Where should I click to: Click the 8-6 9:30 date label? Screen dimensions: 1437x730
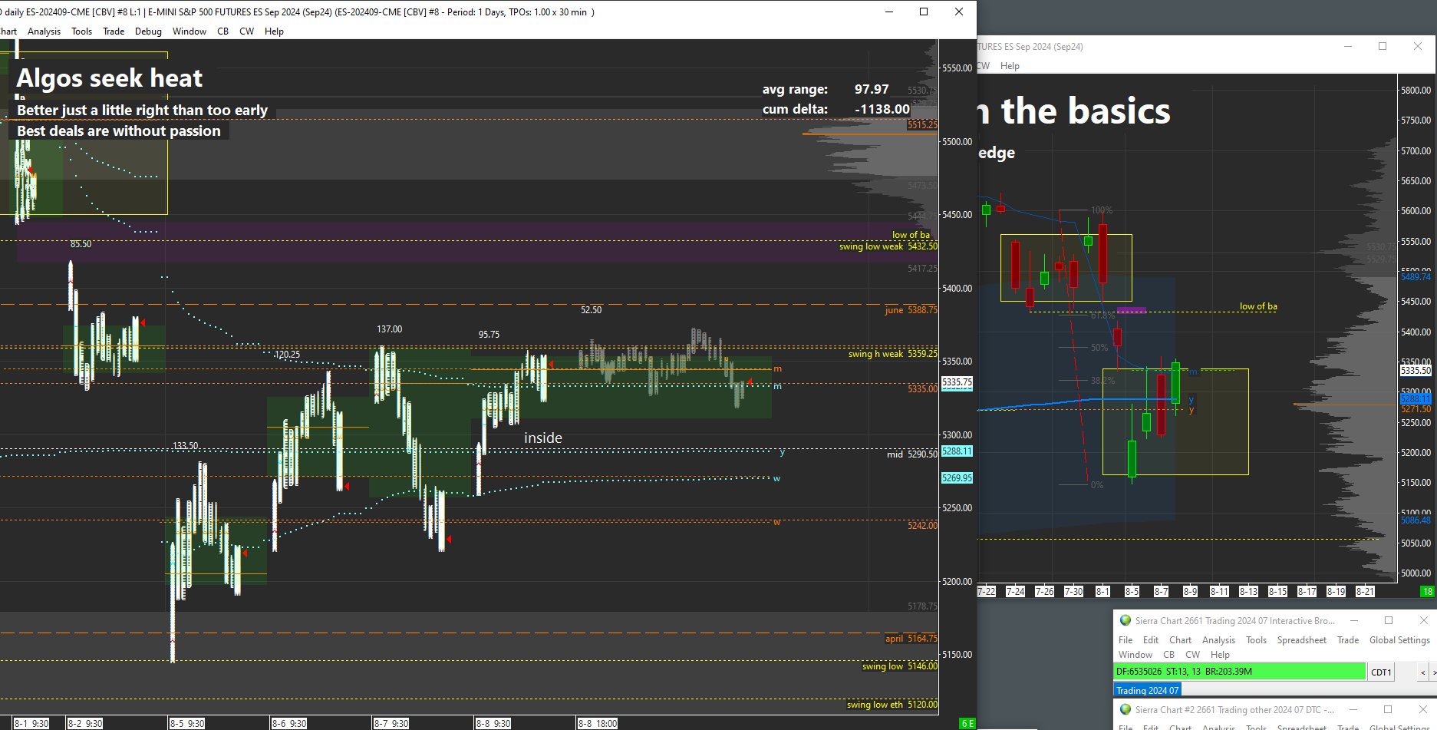click(289, 724)
